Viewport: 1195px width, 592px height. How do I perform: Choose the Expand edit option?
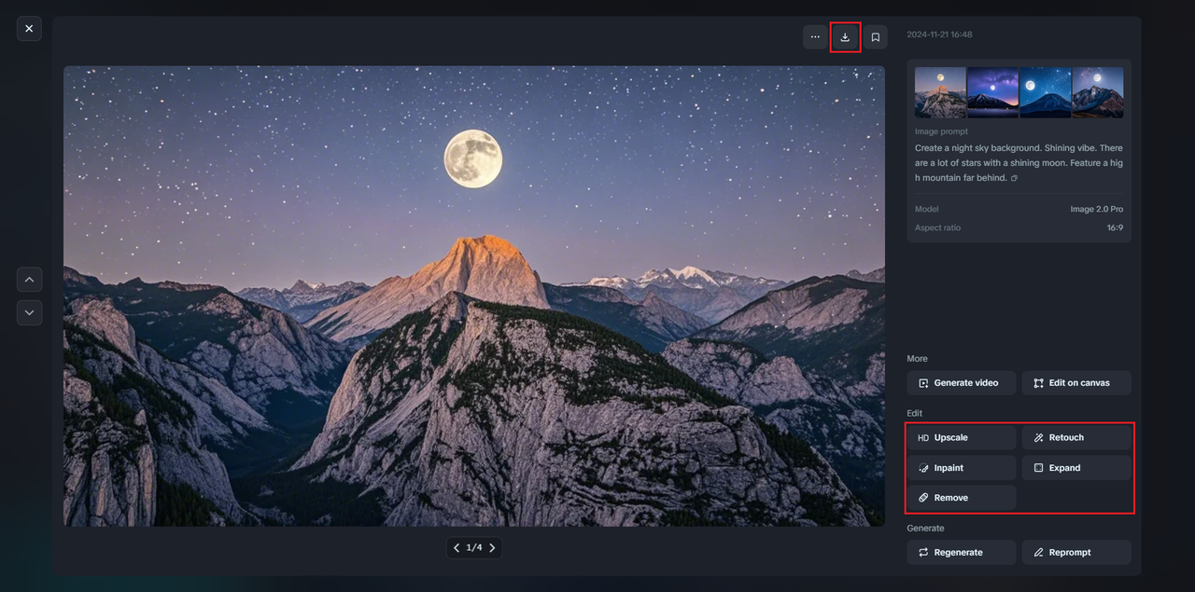pos(1076,468)
